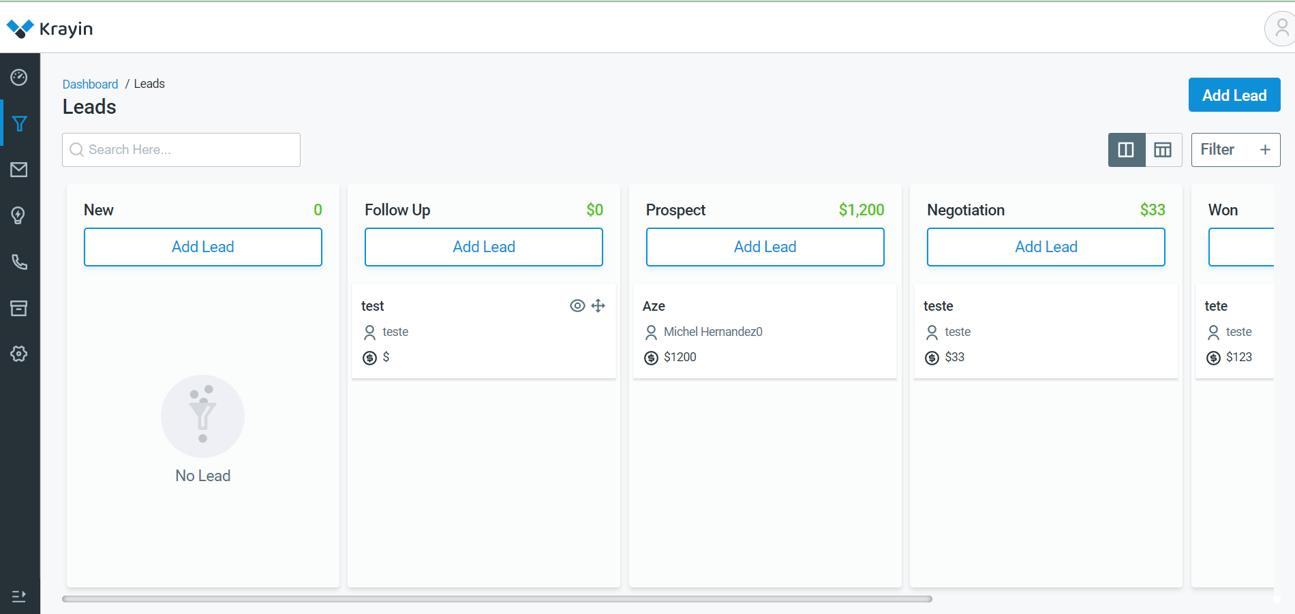Switch to table grid view
This screenshot has height=614, width=1295.
coord(1163,150)
